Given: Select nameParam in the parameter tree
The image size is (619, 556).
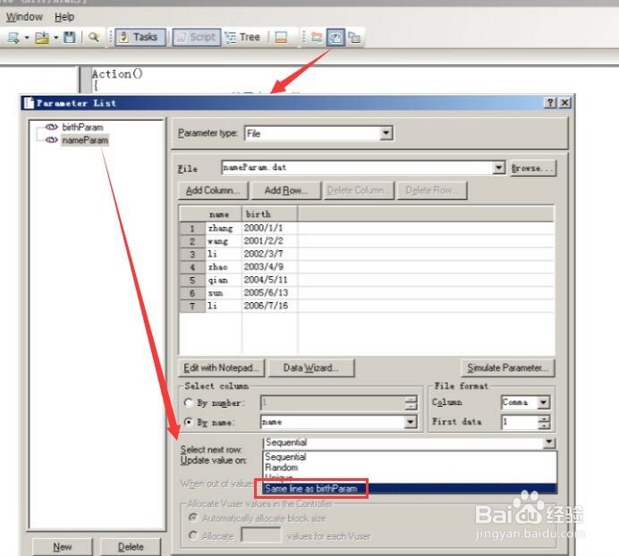Looking at the screenshot, I should 84,140.
